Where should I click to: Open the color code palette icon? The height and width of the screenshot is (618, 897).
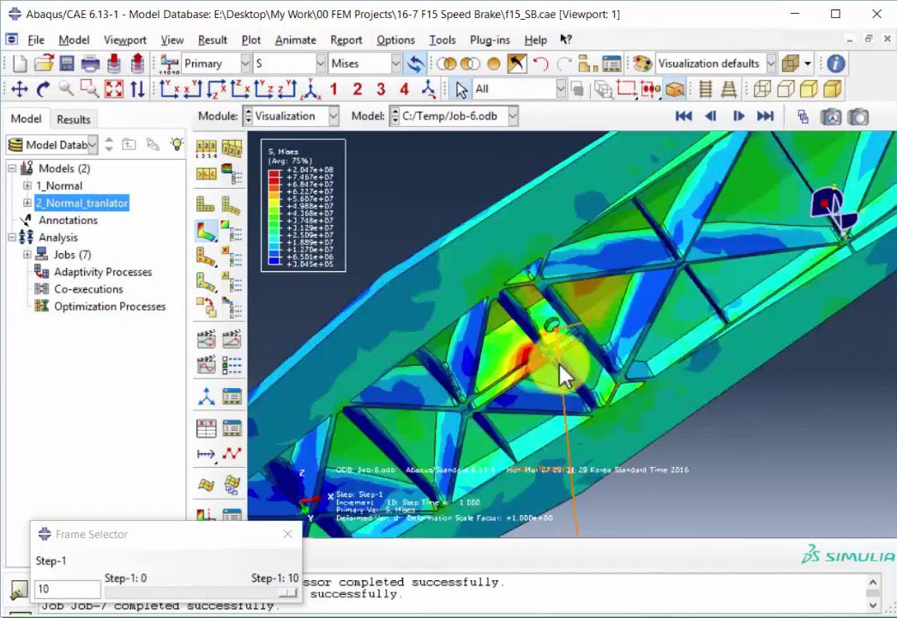[642, 63]
